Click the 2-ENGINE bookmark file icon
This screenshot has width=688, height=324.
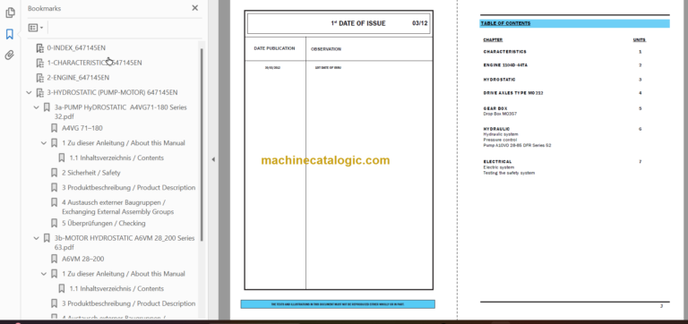pyautogui.click(x=40, y=78)
